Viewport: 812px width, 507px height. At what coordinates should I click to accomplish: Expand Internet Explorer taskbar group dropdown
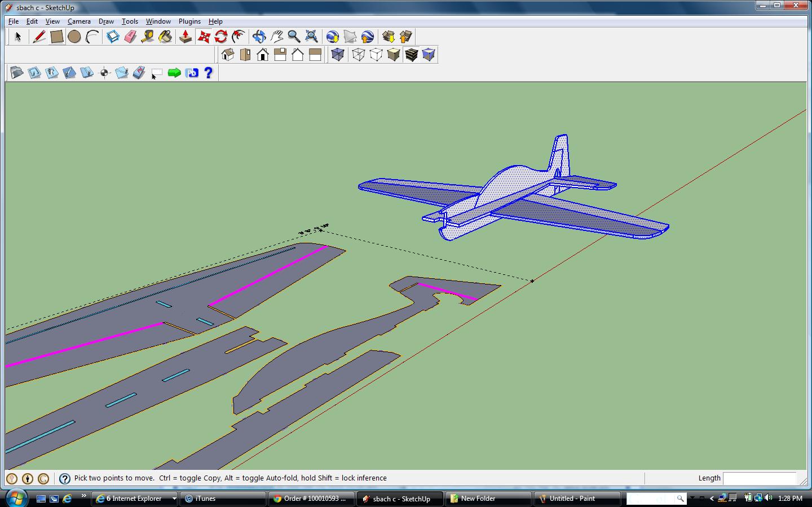pos(174,499)
